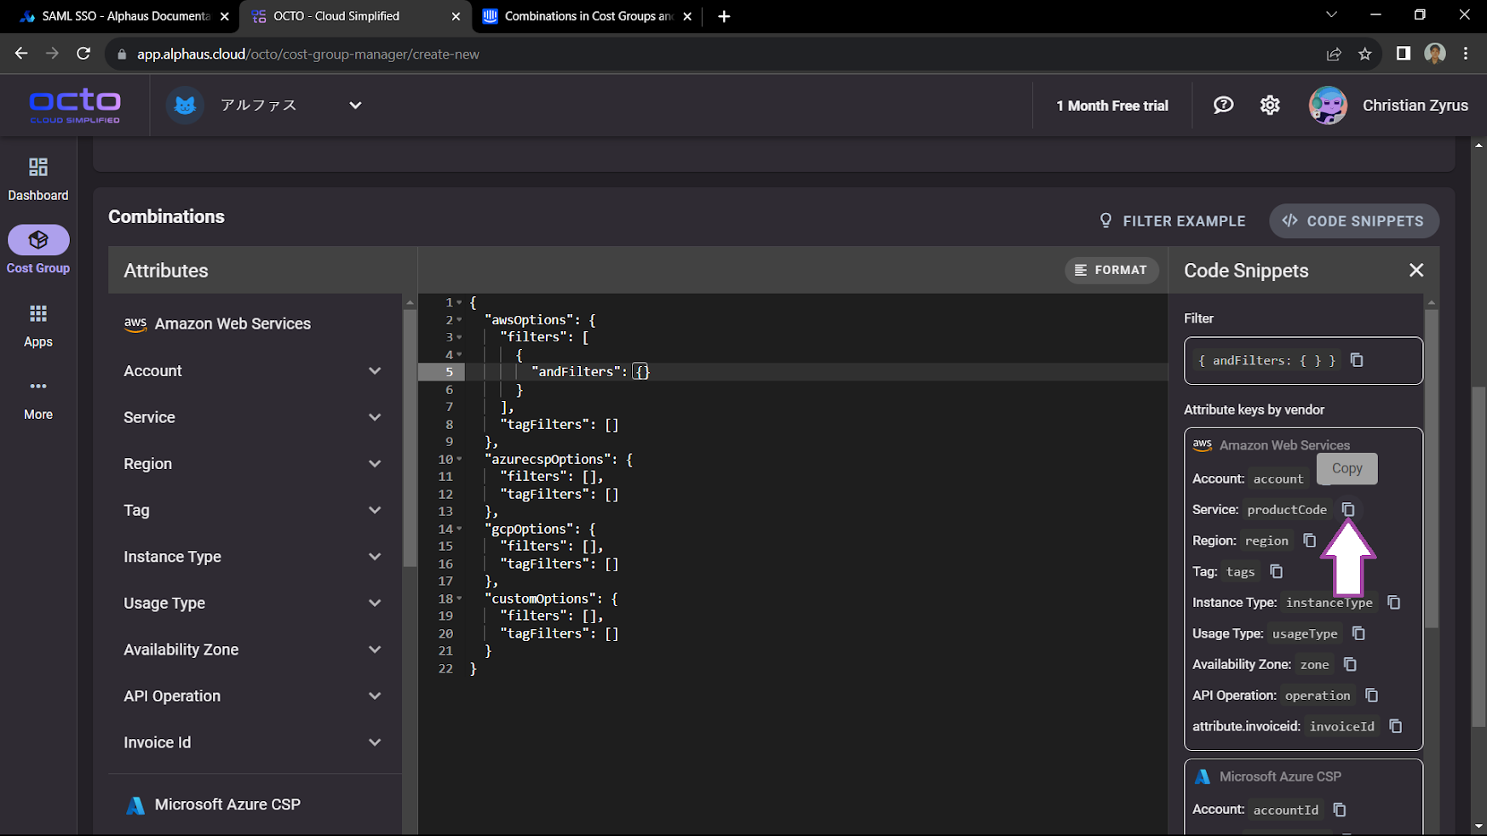Click the 1 Month Free trial label
1487x836 pixels.
[x=1111, y=106]
